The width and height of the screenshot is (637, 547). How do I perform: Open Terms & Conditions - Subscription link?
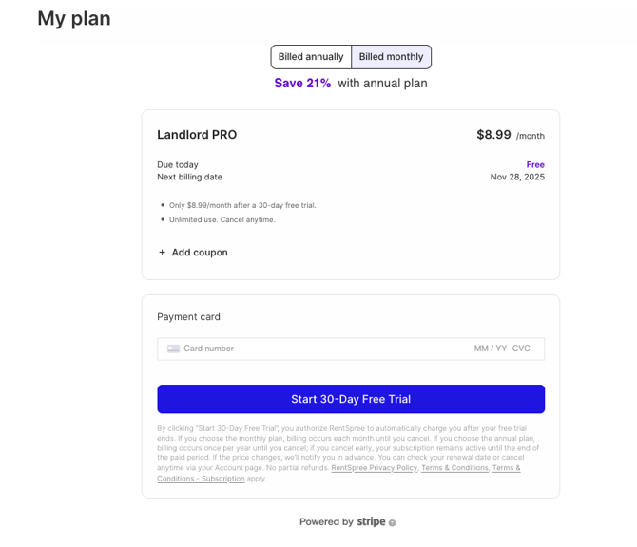click(x=201, y=479)
